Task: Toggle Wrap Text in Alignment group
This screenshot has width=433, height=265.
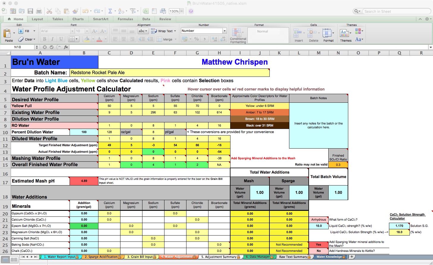Action: [x=163, y=31]
